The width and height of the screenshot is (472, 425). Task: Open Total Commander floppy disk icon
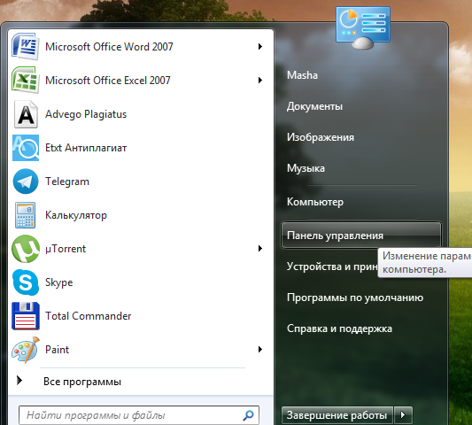coord(26,316)
